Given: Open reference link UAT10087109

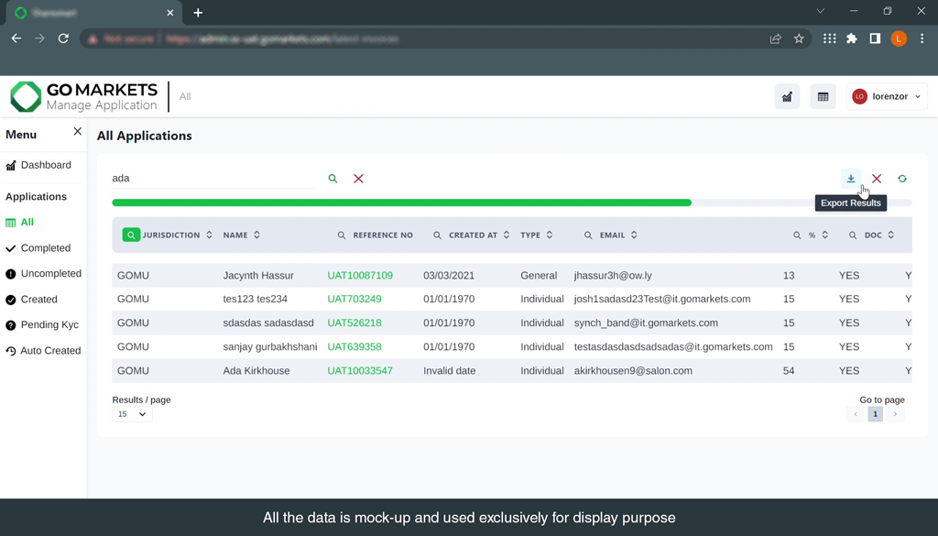Looking at the screenshot, I should click(x=359, y=275).
